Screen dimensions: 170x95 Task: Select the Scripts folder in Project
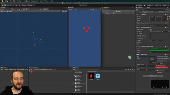tap(78, 89)
